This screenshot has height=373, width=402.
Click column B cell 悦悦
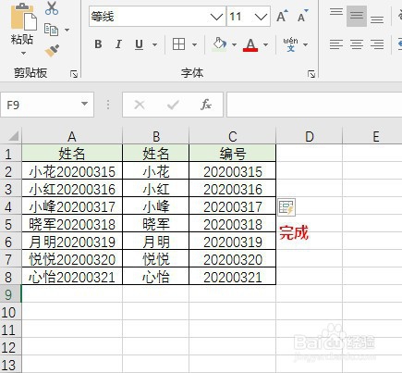[156, 259]
